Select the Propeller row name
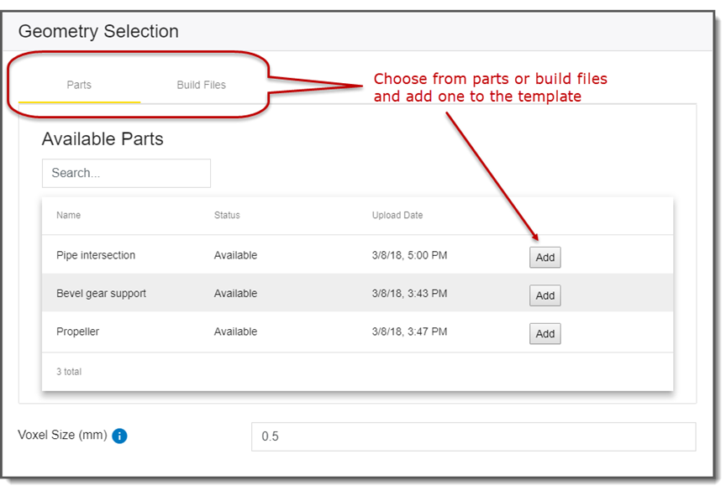726x491 pixels. pyautogui.click(x=78, y=332)
